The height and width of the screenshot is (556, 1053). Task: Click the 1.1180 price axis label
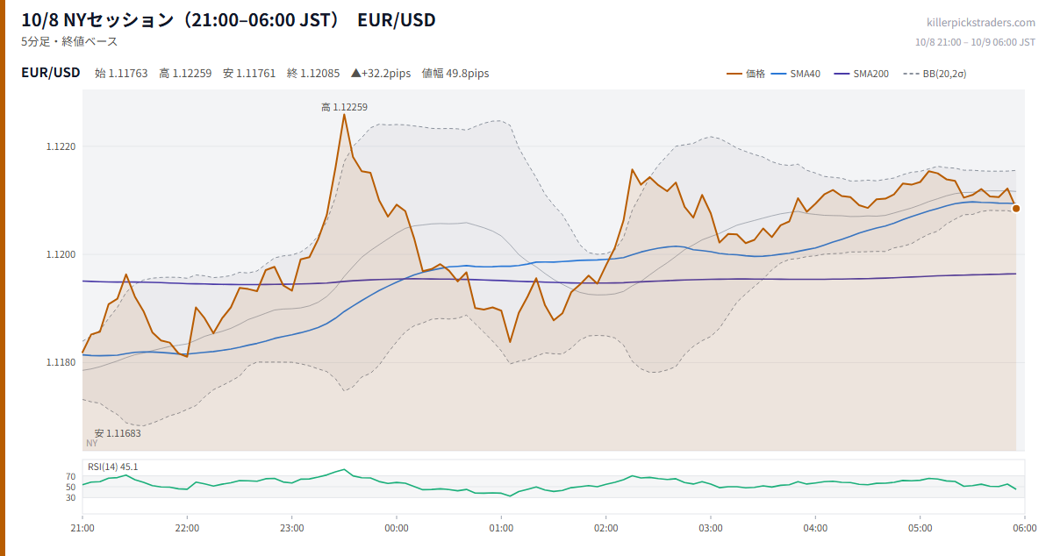click(x=61, y=362)
